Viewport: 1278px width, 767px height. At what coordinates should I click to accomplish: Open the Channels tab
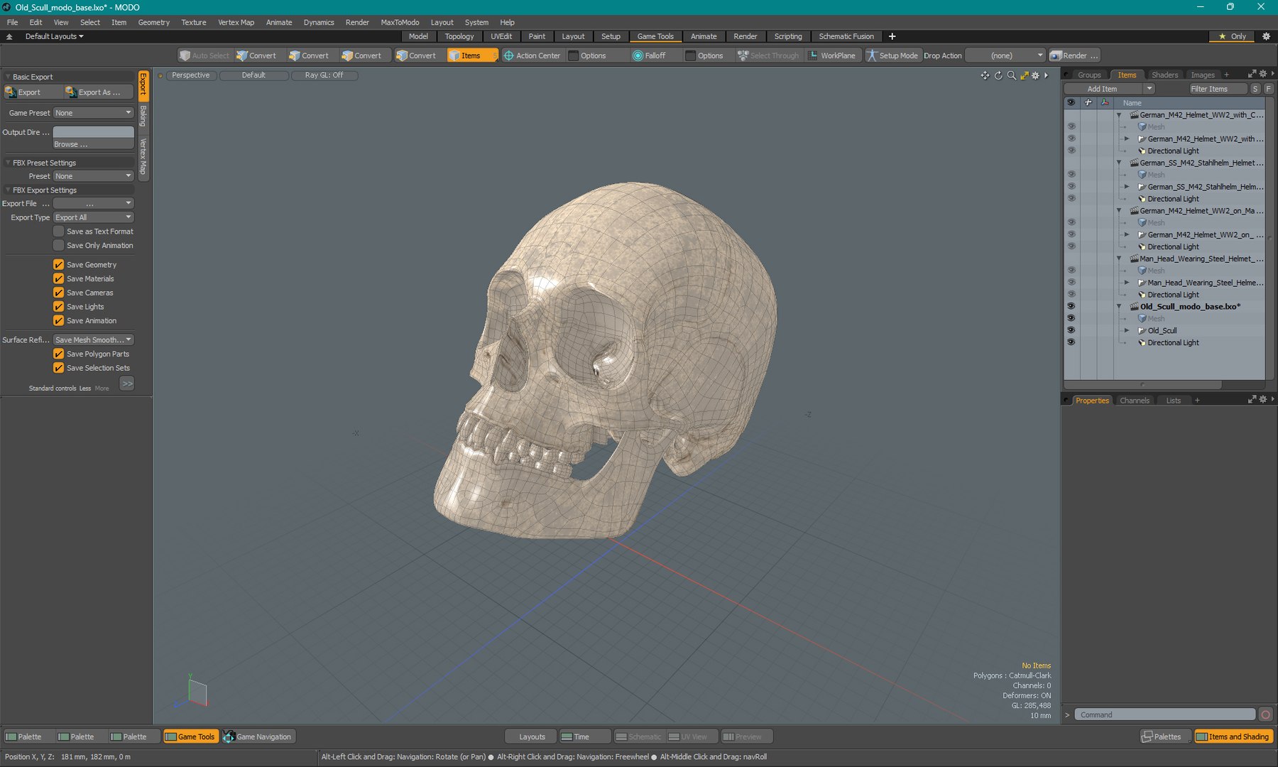[1134, 401]
